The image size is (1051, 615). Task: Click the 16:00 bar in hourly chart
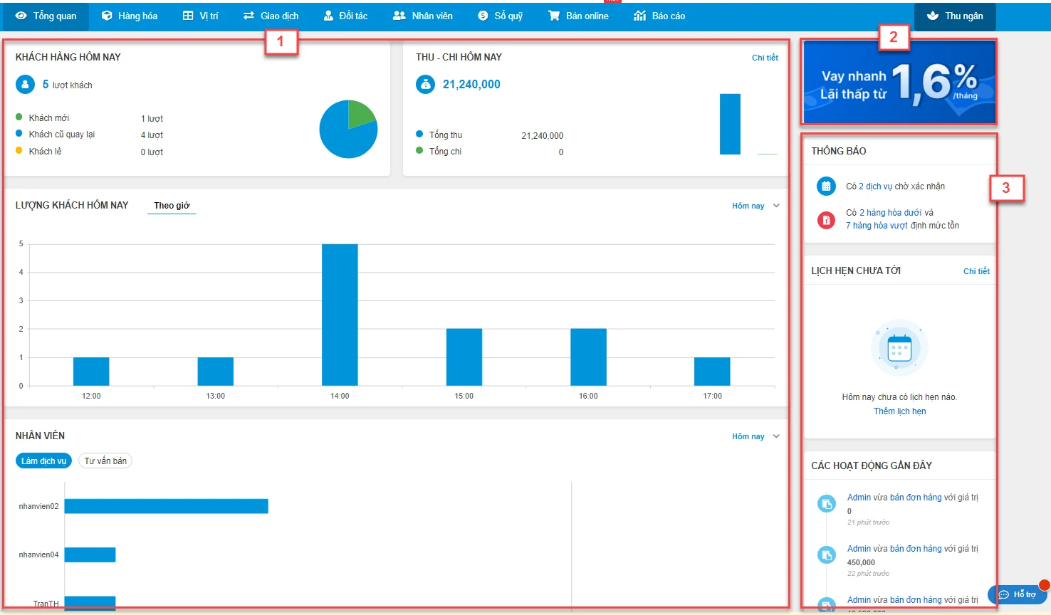coord(588,357)
